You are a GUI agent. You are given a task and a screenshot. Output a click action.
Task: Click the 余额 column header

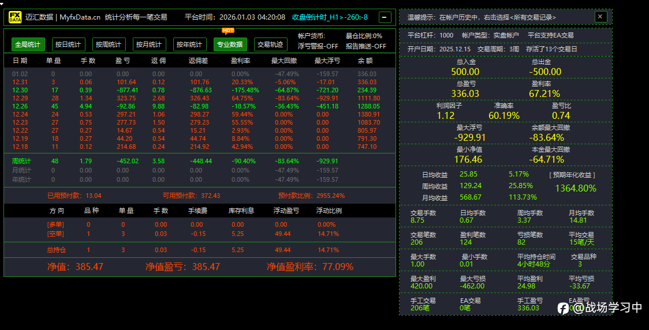pos(365,61)
